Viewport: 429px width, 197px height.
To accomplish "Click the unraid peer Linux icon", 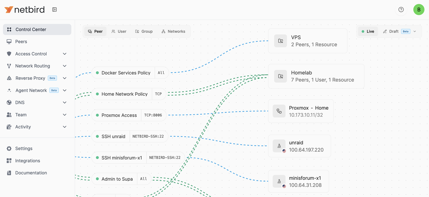I will 279,146.
